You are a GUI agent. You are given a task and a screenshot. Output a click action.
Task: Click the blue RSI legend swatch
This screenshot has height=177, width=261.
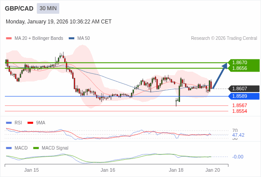click(x=9, y=123)
